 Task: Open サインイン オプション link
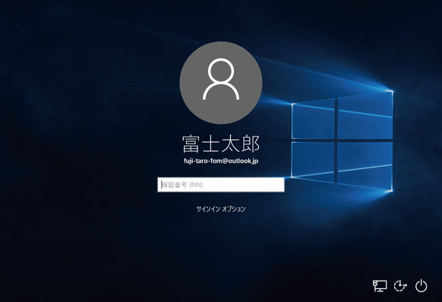221,209
